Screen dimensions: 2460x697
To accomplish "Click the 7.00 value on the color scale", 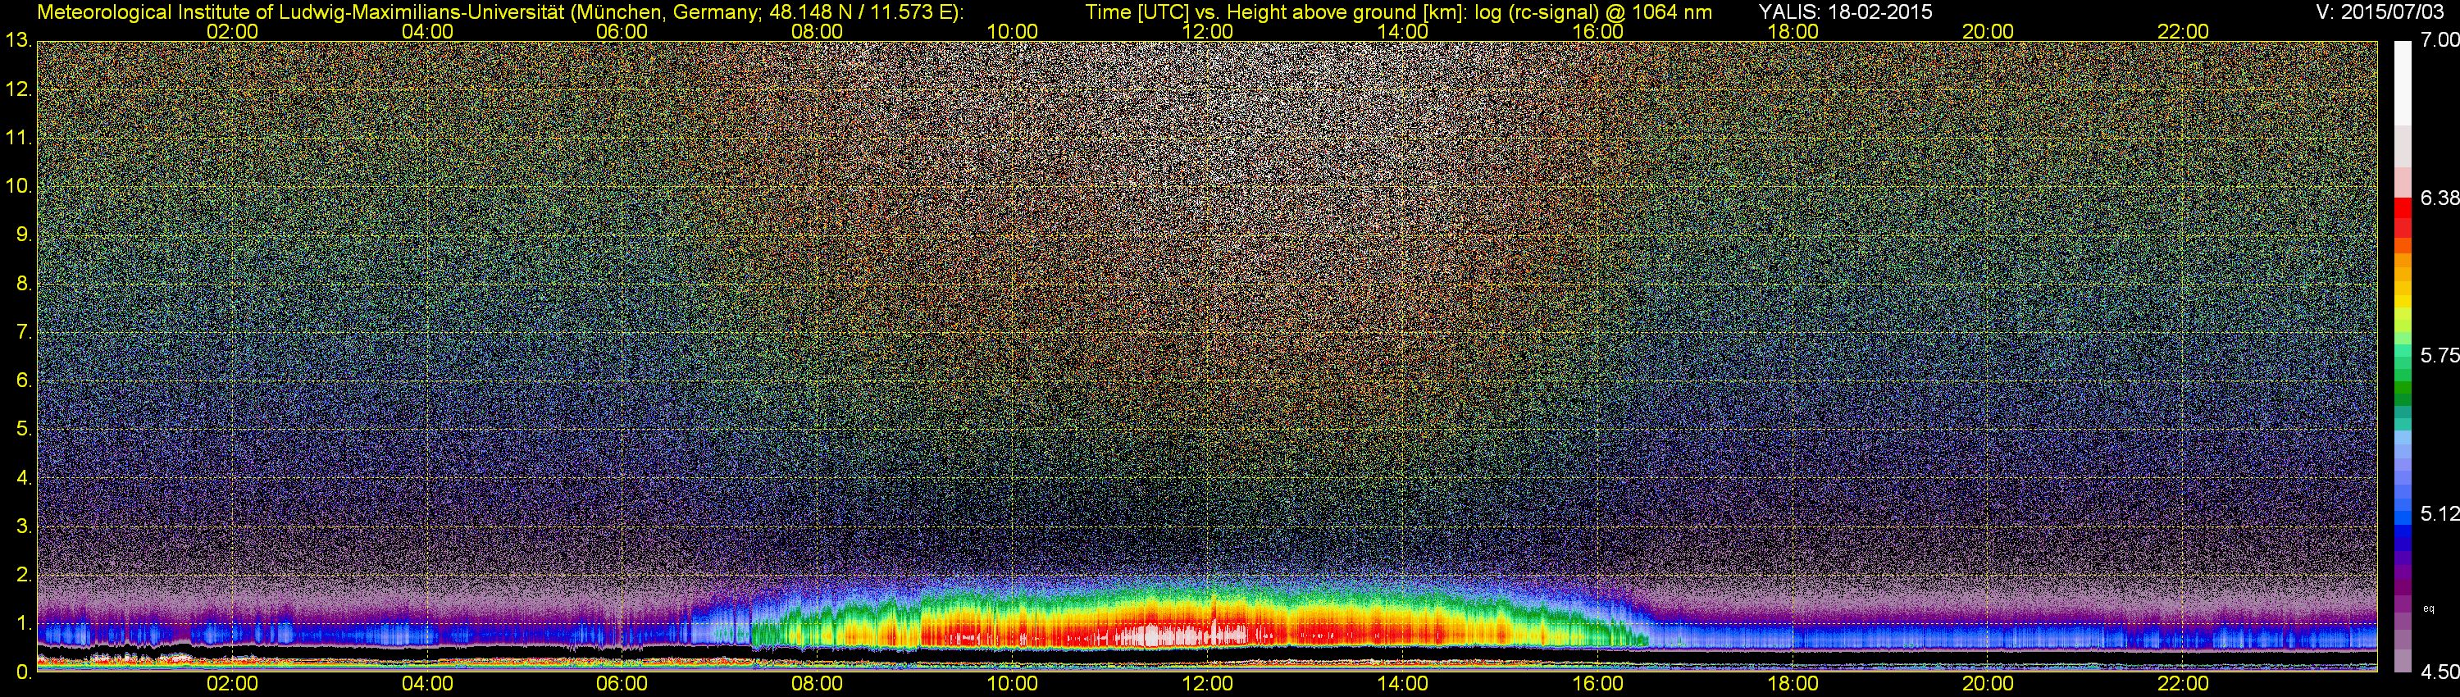I will tap(2439, 39).
